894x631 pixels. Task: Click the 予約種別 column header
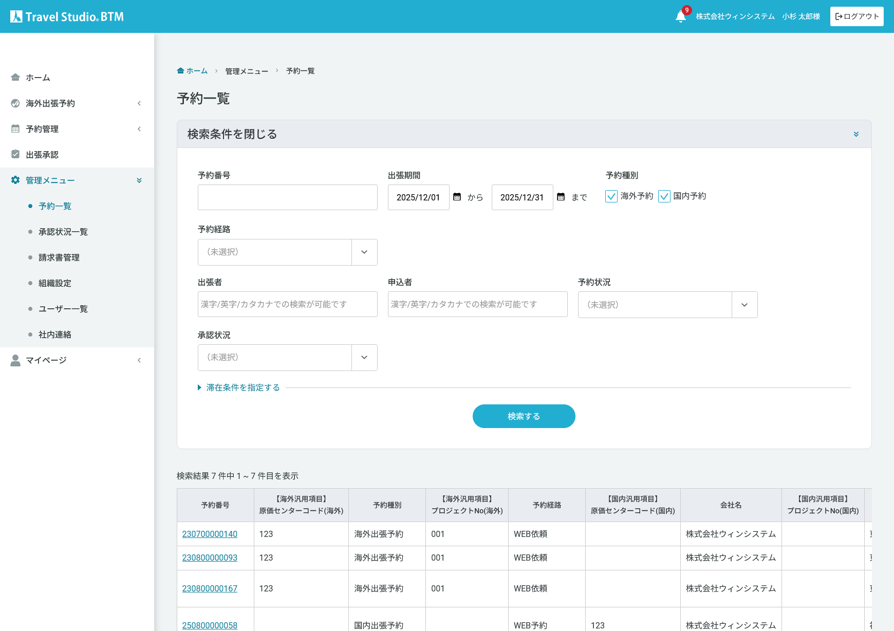tap(387, 505)
